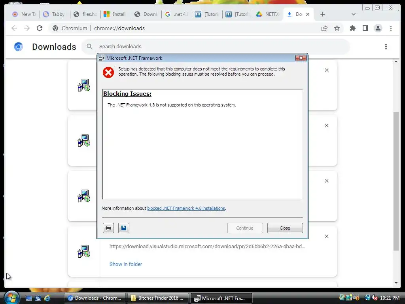The height and width of the screenshot is (304, 405).
Task: Switch to the first [Tutori tab
Action: 207,14
